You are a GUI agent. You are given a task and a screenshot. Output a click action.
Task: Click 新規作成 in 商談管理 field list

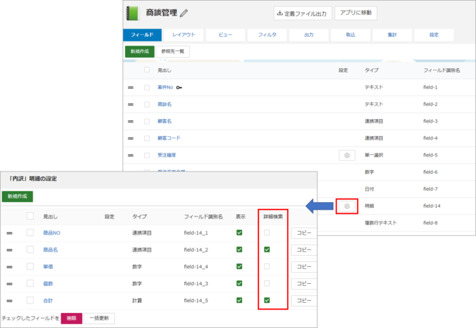[x=139, y=51]
